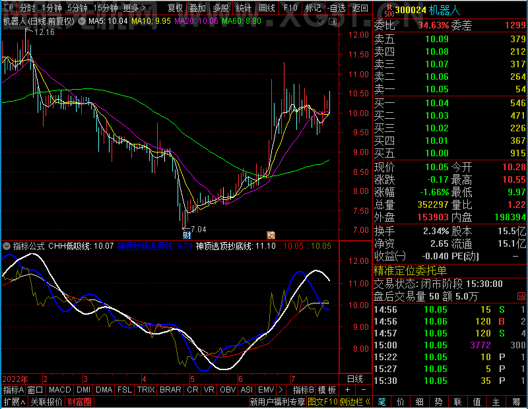
Task: Select the 指标A indicator group tab
Action: (x=13, y=390)
